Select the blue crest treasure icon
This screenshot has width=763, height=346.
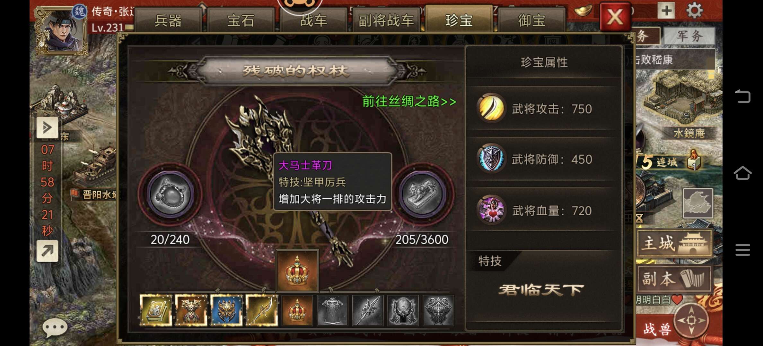point(226,310)
